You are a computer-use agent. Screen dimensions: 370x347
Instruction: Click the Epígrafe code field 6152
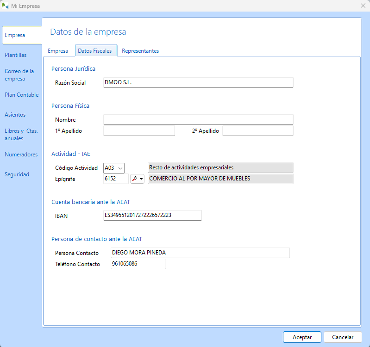[x=116, y=179]
